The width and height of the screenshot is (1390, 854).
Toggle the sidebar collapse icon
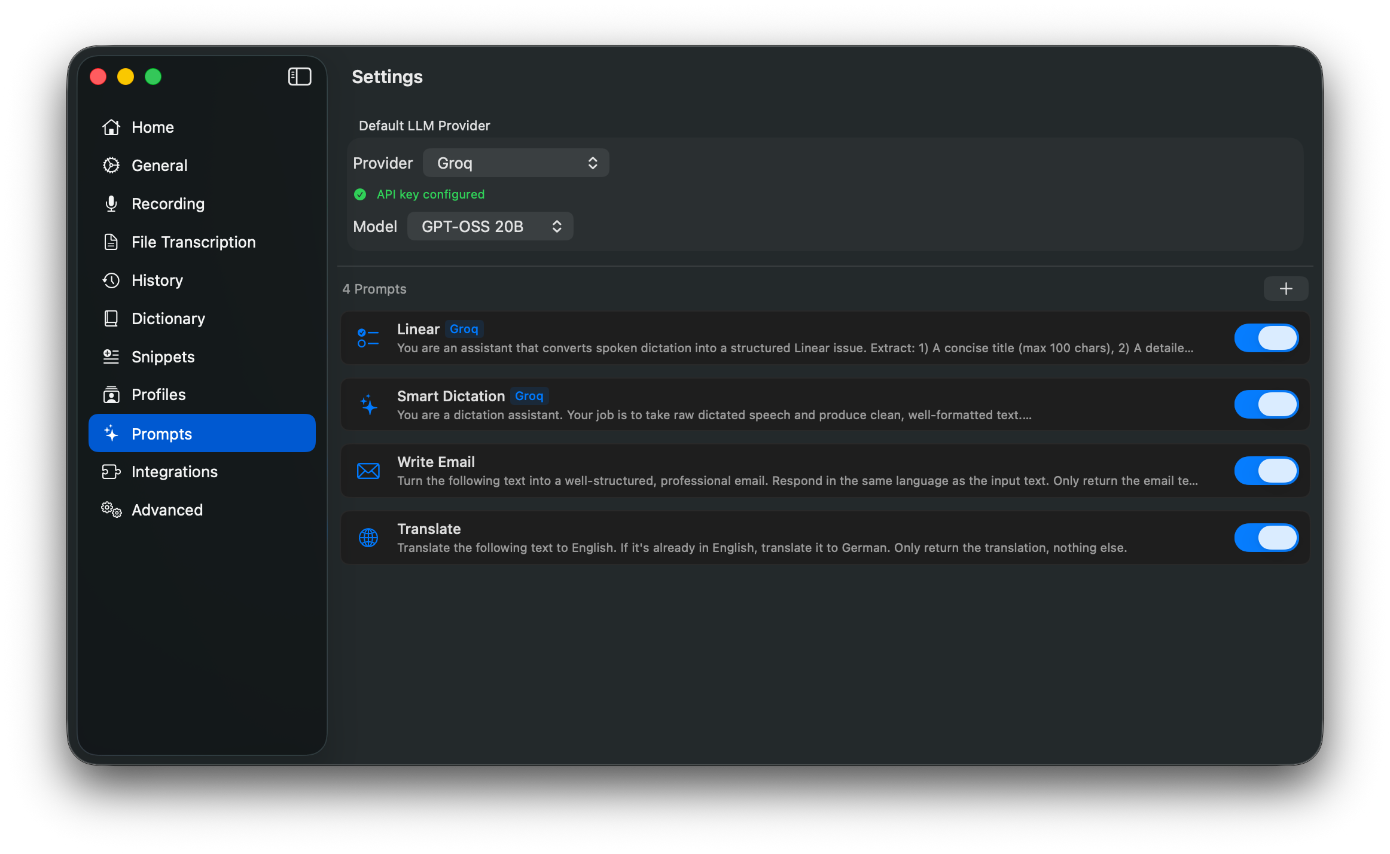[300, 77]
